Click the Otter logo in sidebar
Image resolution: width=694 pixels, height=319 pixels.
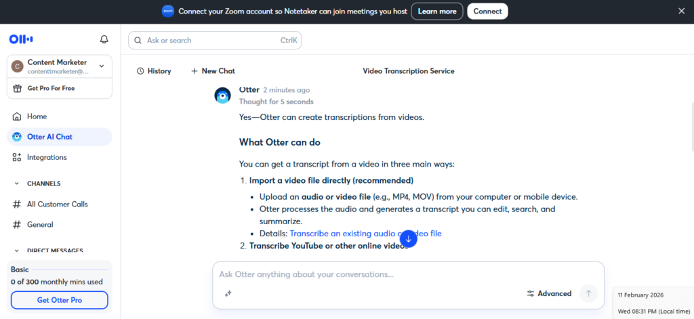click(21, 39)
